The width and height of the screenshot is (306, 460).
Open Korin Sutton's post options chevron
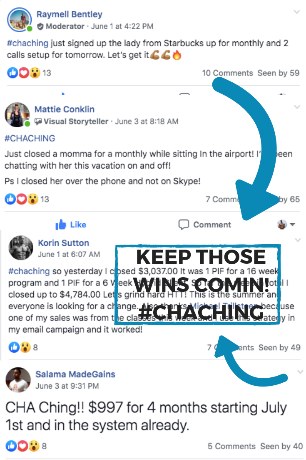(298, 240)
